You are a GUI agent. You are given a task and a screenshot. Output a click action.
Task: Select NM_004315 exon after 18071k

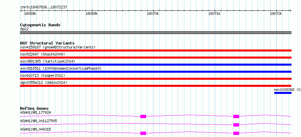236,133
